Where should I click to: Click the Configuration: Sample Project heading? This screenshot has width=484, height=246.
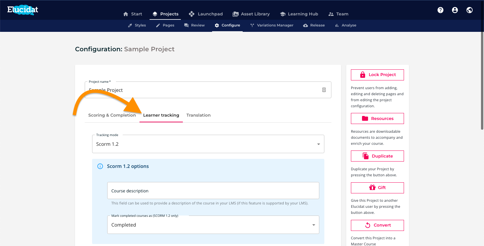pyautogui.click(x=125, y=49)
